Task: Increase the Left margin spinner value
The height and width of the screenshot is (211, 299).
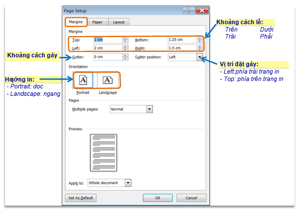Action: tap(125, 46)
